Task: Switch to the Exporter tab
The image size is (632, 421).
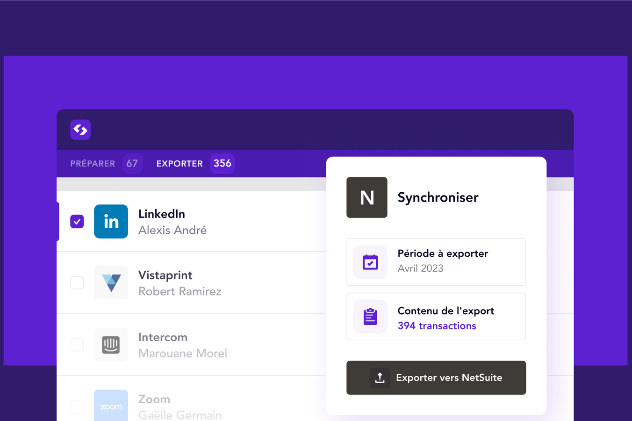Action: tap(180, 164)
